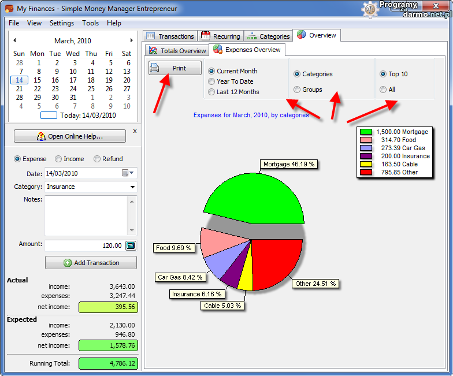Select the Groups radio option

pyautogui.click(x=297, y=90)
